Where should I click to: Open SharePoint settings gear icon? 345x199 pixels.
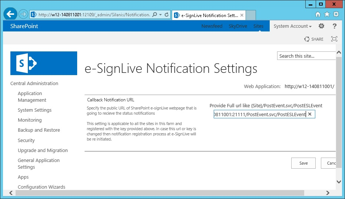pos(321,26)
